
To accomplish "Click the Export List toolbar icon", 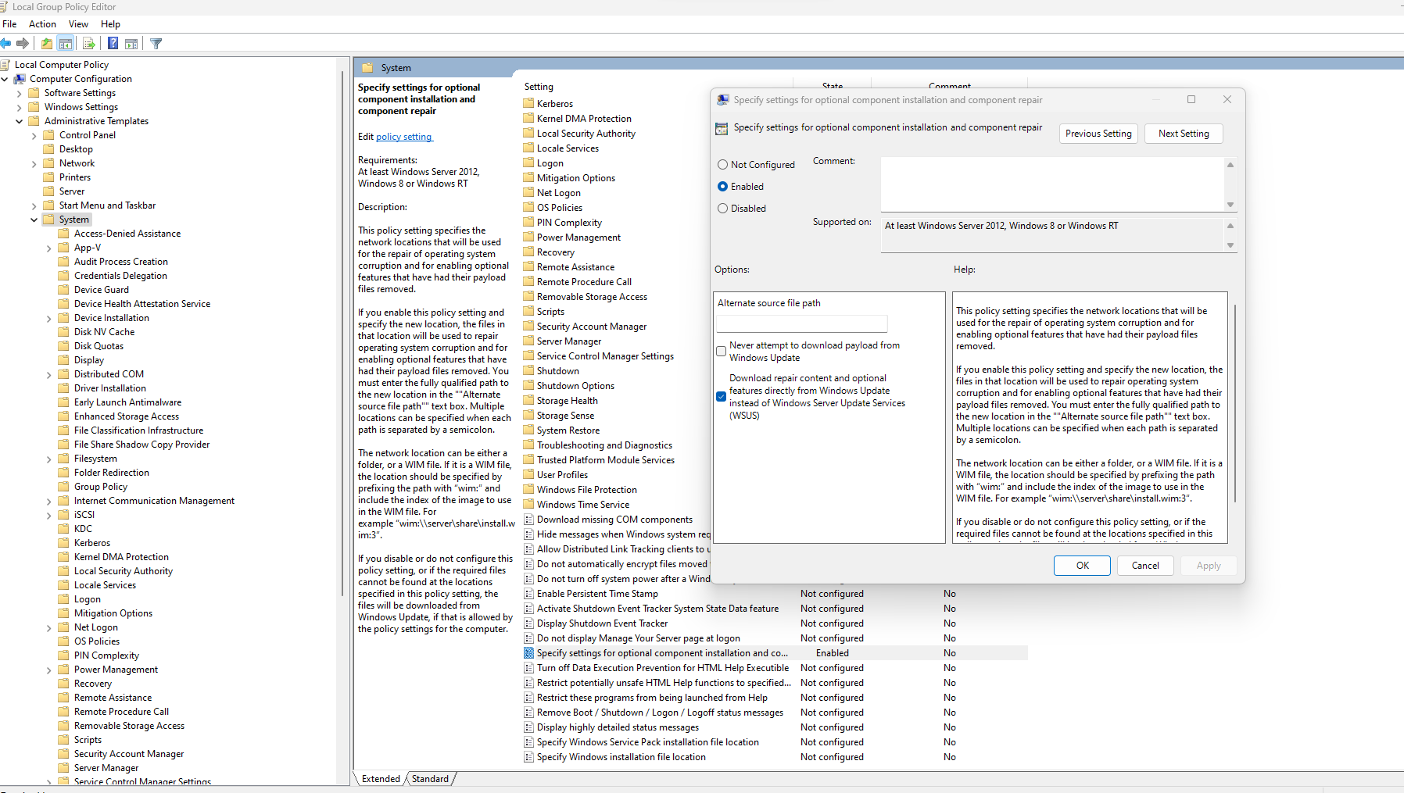I will pyautogui.click(x=88, y=44).
